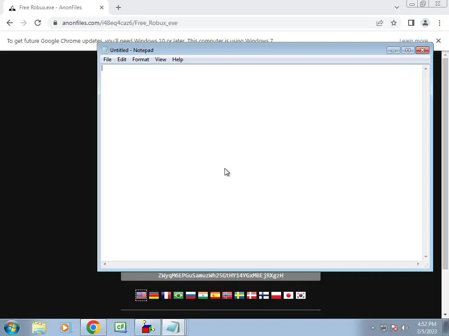
Task: Select the Indian flag language
Action: pyautogui.click(x=203, y=295)
